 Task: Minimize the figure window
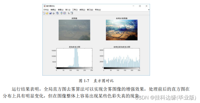tap(133, 6)
